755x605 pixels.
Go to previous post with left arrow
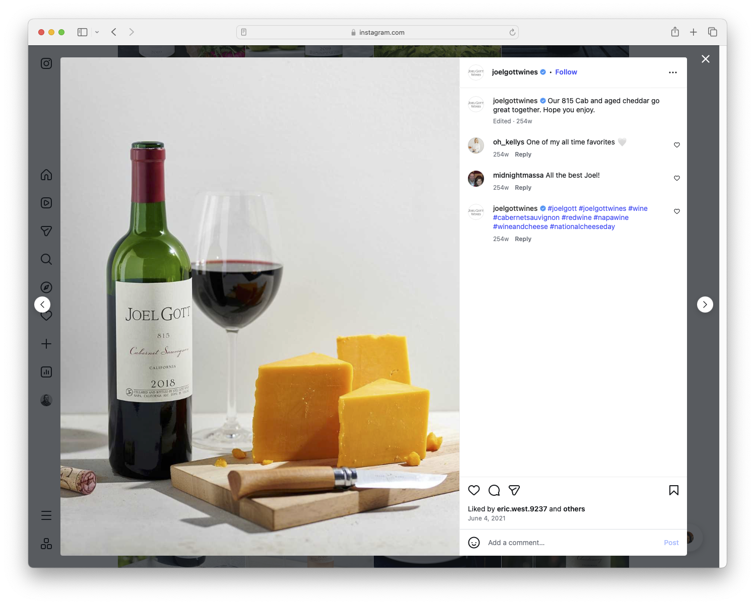click(x=42, y=305)
